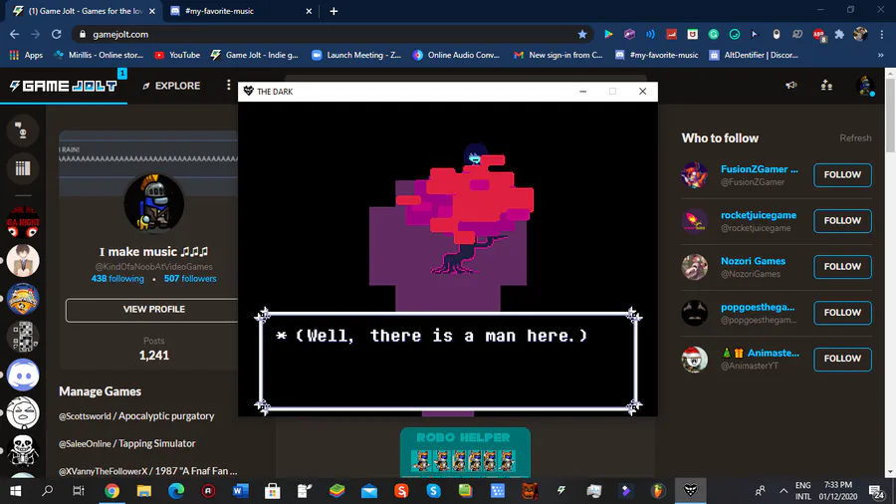Image resolution: width=896 pixels, height=504 pixels.
Task: Open the 438 following list
Action: (x=117, y=279)
